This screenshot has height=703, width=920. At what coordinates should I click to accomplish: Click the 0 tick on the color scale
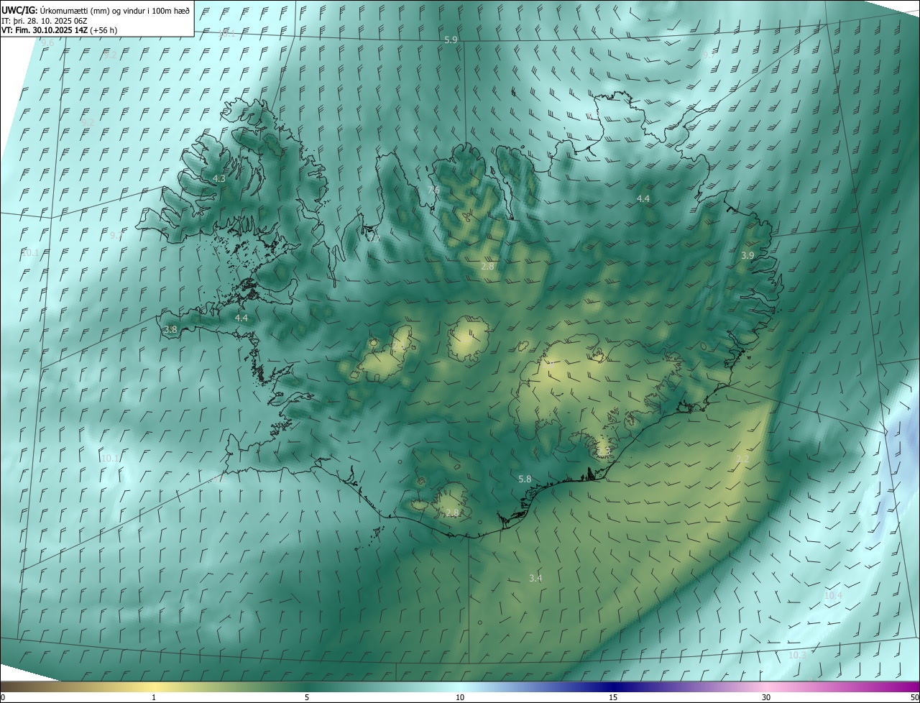pyautogui.click(x=3, y=697)
